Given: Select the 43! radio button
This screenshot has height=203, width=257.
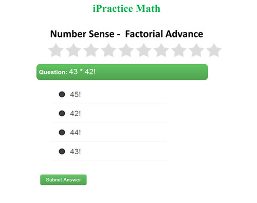Looking at the screenshot, I should point(62,151).
